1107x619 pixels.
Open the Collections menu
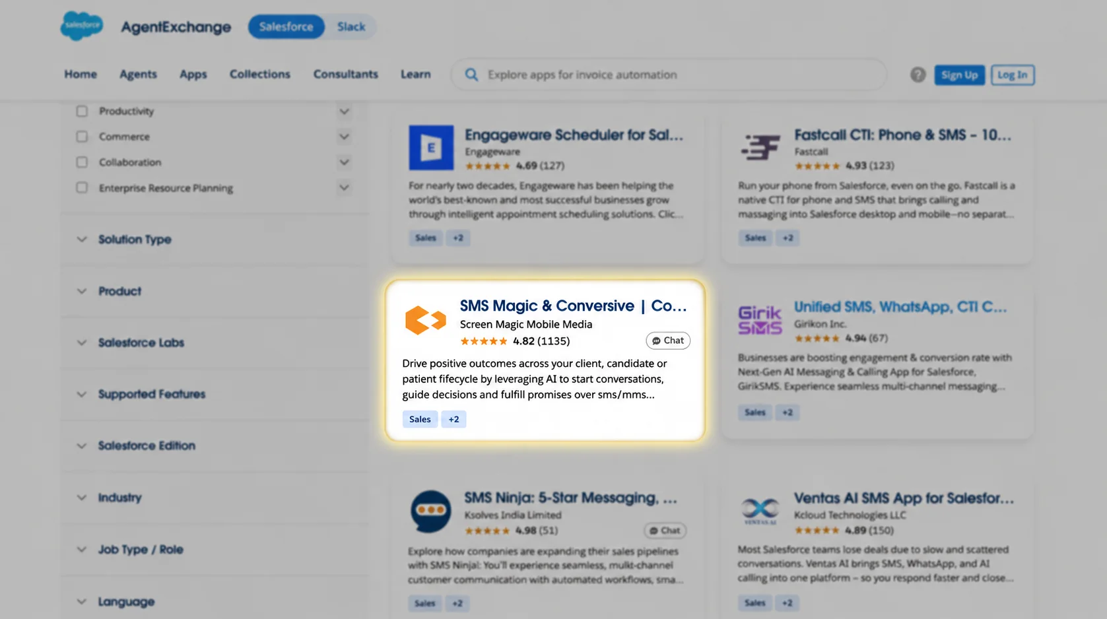(259, 74)
